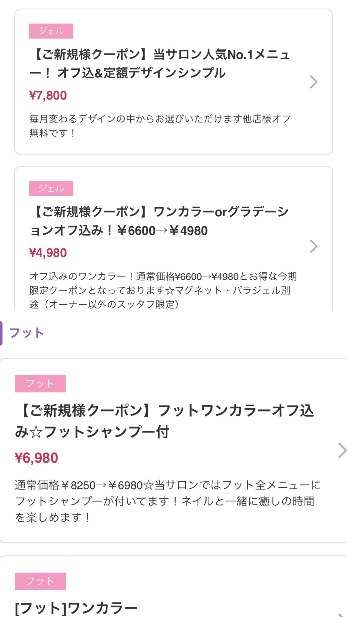Click the ¥4,980 price label
The height and width of the screenshot is (617, 347).
[48, 253]
